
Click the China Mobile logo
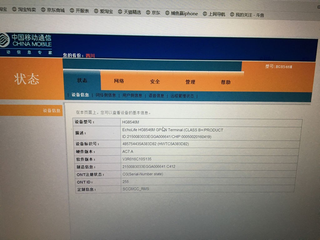(x=26, y=44)
